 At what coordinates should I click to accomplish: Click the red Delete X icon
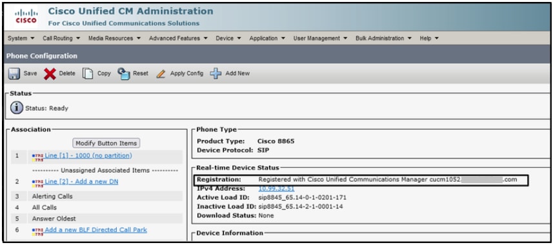coord(50,73)
